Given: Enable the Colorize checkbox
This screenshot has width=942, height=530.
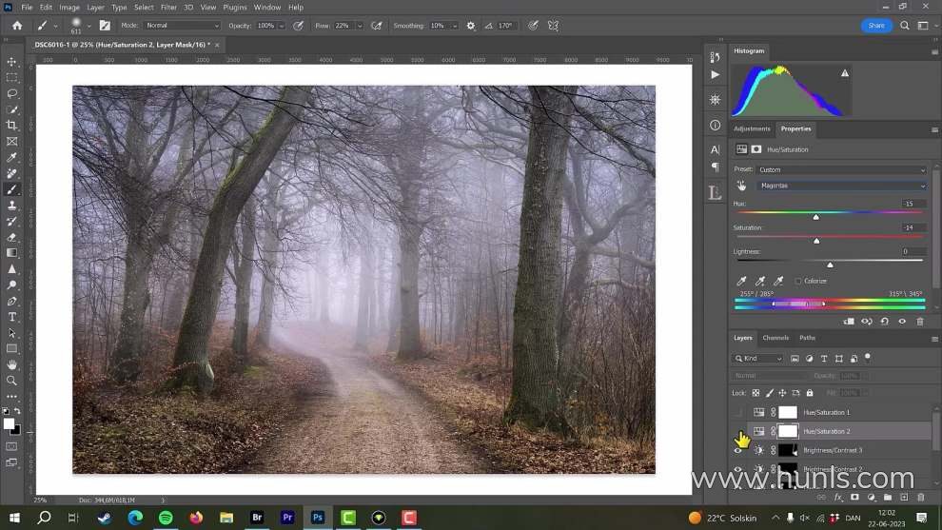Looking at the screenshot, I should click(x=798, y=282).
